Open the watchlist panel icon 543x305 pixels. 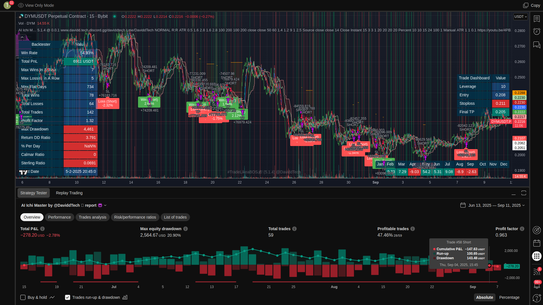(x=536, y=19)
